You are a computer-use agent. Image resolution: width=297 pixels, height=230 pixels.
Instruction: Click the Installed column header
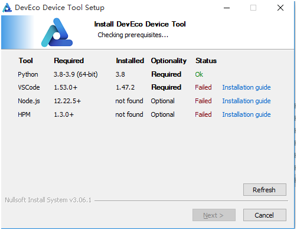(130, 61)
